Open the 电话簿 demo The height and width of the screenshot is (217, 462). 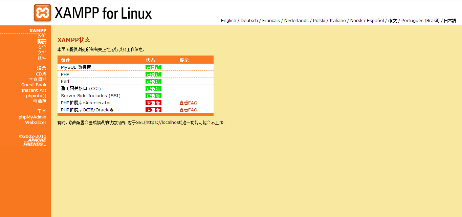click(40, 101)
